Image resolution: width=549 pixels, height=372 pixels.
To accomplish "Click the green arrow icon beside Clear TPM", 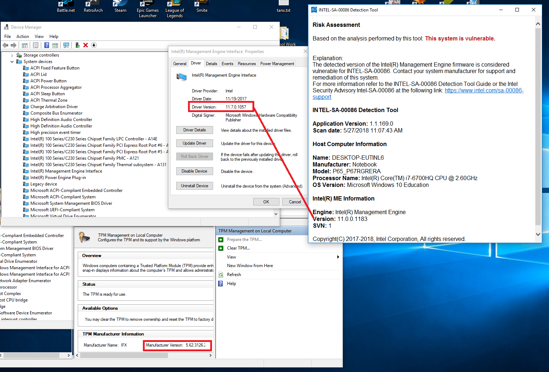I will coord(221,248).
